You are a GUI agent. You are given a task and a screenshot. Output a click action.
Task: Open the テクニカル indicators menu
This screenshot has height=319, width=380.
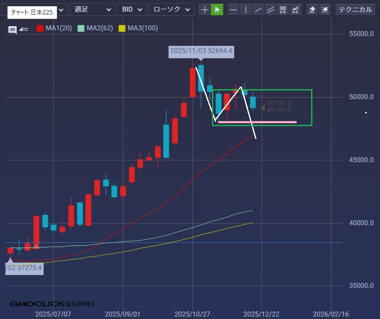pyautogui.click(x=356, y=10)
